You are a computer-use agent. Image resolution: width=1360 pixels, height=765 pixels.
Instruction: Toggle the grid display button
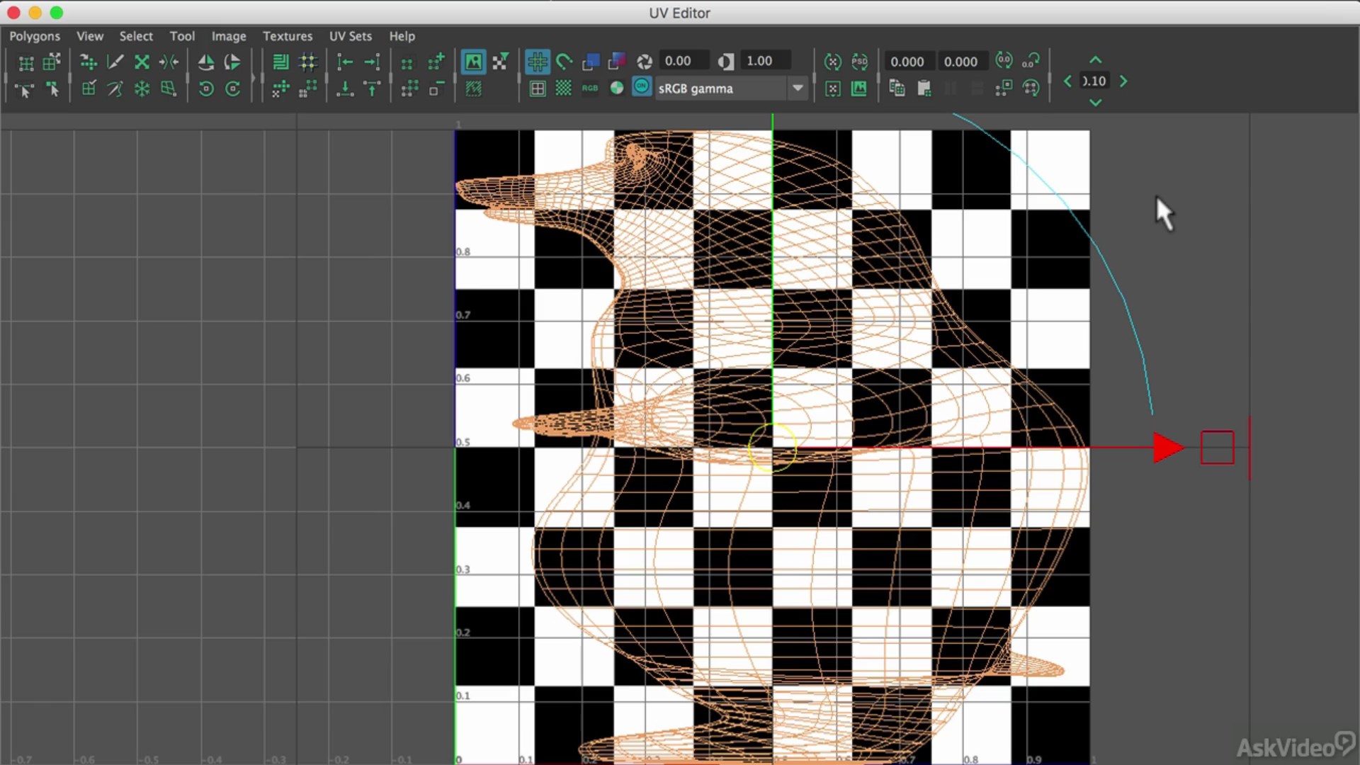[537, 62]
